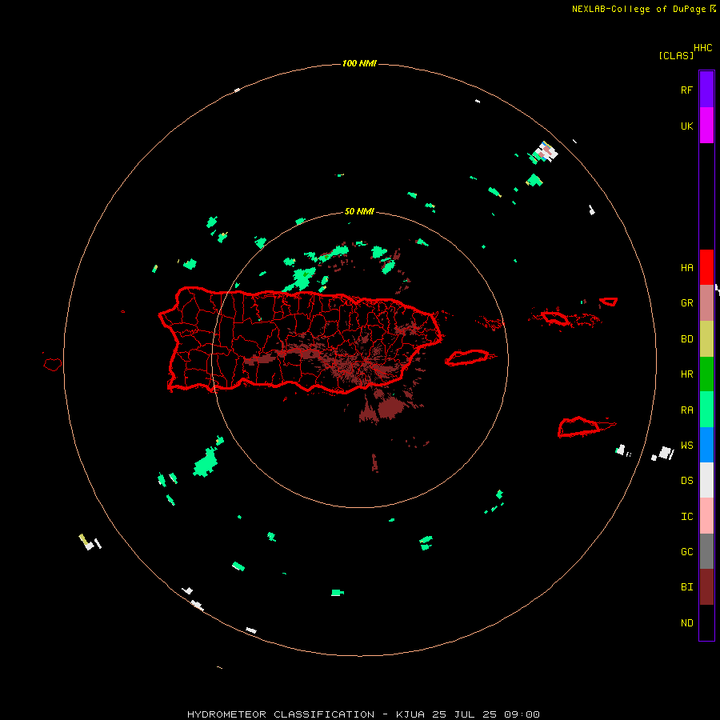This screenshot has height=720, width=720.
Task: Click the 50 NMI range ring label
Action: (359, 212)
